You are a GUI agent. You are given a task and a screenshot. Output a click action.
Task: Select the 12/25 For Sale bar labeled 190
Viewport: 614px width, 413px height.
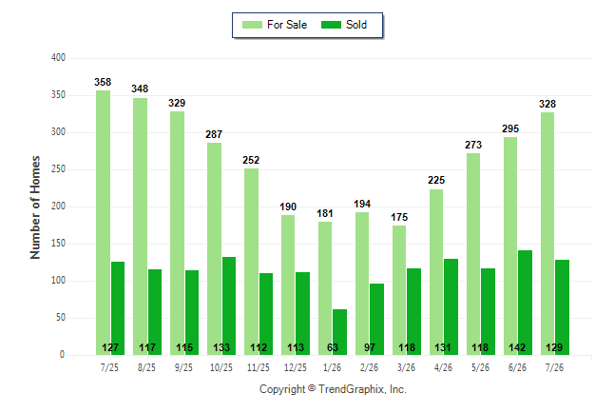pos(288,285)
